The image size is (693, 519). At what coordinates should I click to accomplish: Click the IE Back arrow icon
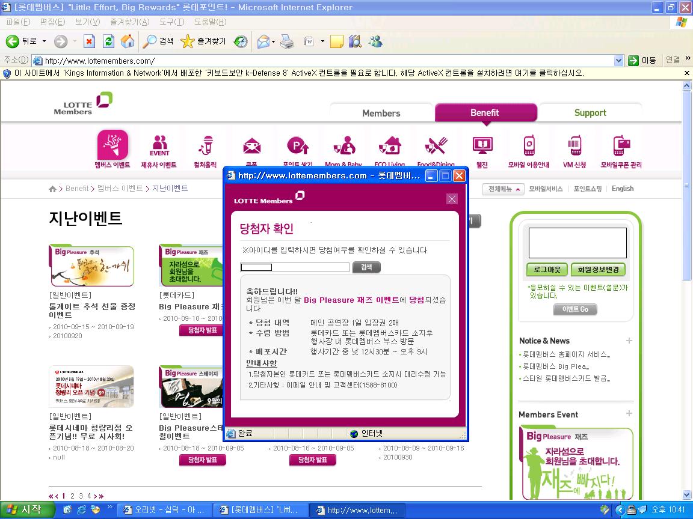click(13, 41)
